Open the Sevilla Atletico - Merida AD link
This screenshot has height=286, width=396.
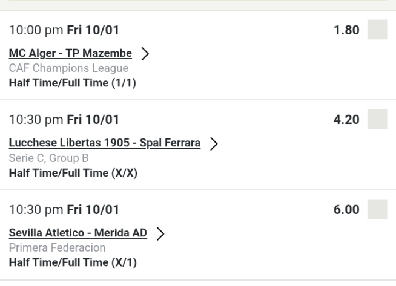coord(78,234)
